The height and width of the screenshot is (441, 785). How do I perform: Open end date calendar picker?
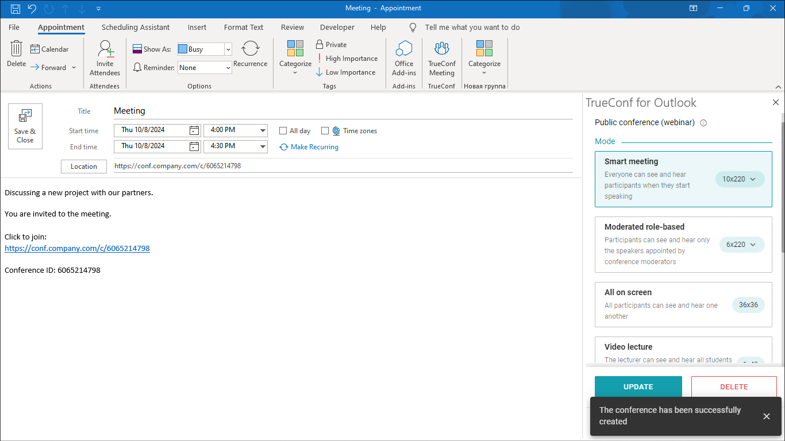(194, 146)
